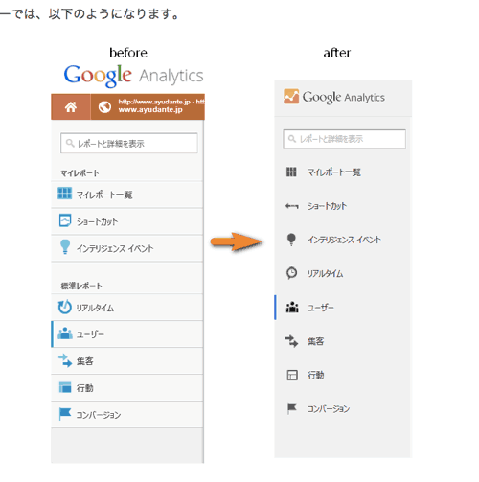
Task: Click the colorful Google Analytics logo in before panel
Action: (133, 76)
